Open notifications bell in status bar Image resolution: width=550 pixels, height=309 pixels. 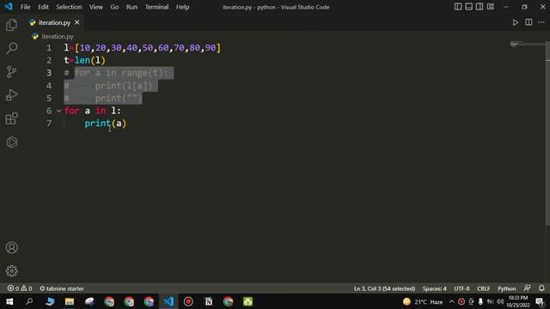(541, 288)
